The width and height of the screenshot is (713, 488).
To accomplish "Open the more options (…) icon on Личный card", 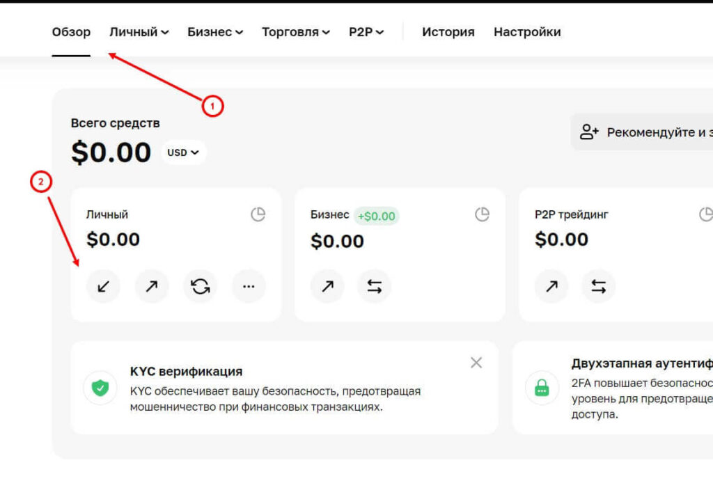I will pyautogui.click(x=249, y=285).
